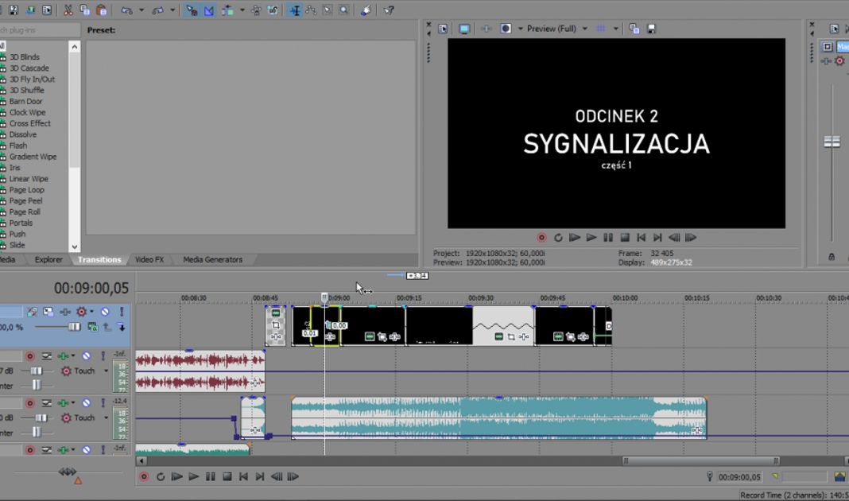Choose the Page Peel transition
The width and height of the screenshot is (849, 501).
click(x=25, y=201)
